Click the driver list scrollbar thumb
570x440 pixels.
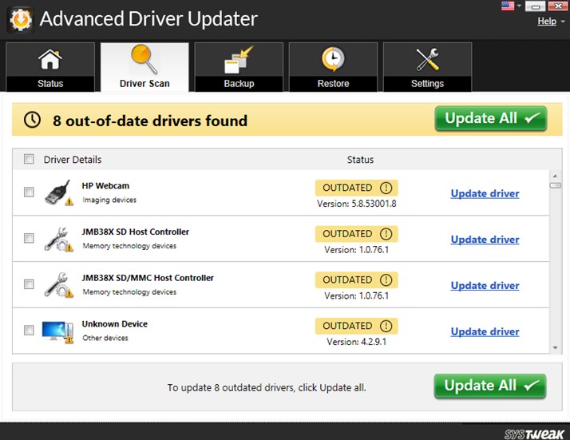[555, 185]
